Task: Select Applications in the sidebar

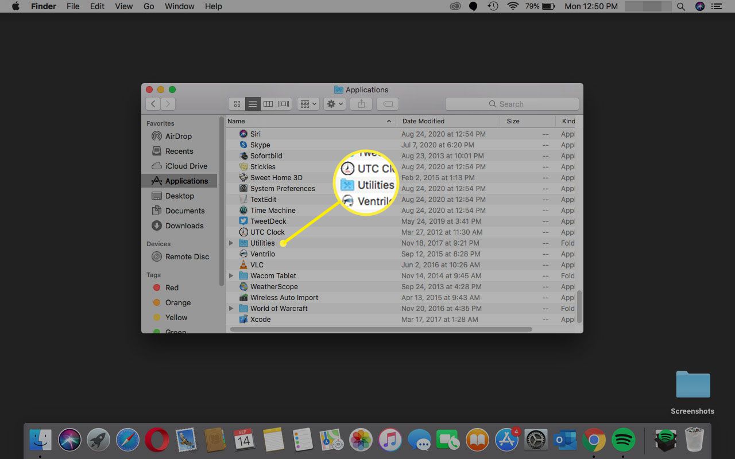Action: coord(179,181)
